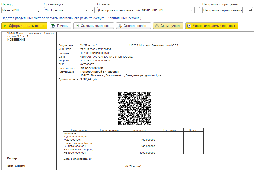Image resolution: width=254 pixels, height=170 pixels.
Task: Expand the Настройка сбора данных dropdown
Action: click(x=245, y=10)
